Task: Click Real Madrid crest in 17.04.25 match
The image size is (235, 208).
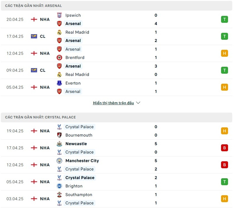Action: [59, 32]
